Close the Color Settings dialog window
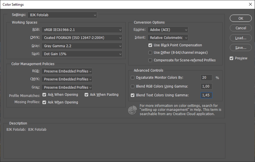The image size is (255, 162). (x=250, y=4)
